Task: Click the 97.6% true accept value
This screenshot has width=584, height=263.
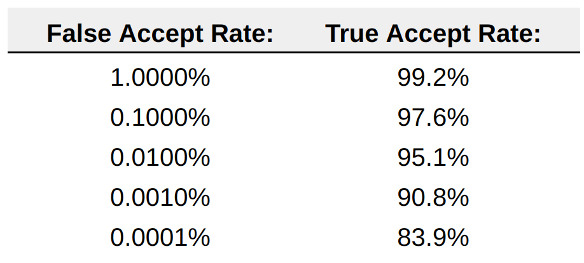Action: coord(433,118)
